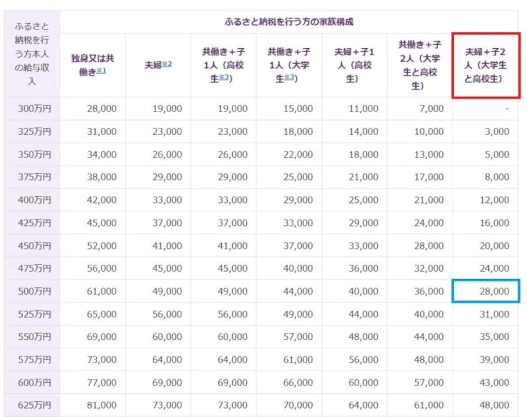Open the ※2 footnote link beside 夫婦

pos(166,65)
